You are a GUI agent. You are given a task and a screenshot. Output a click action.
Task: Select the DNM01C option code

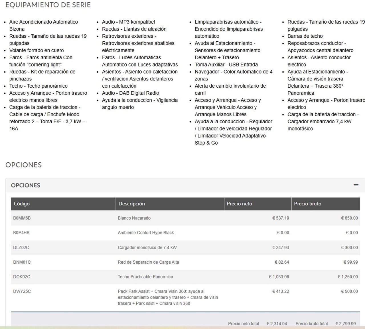pos(22,262)
